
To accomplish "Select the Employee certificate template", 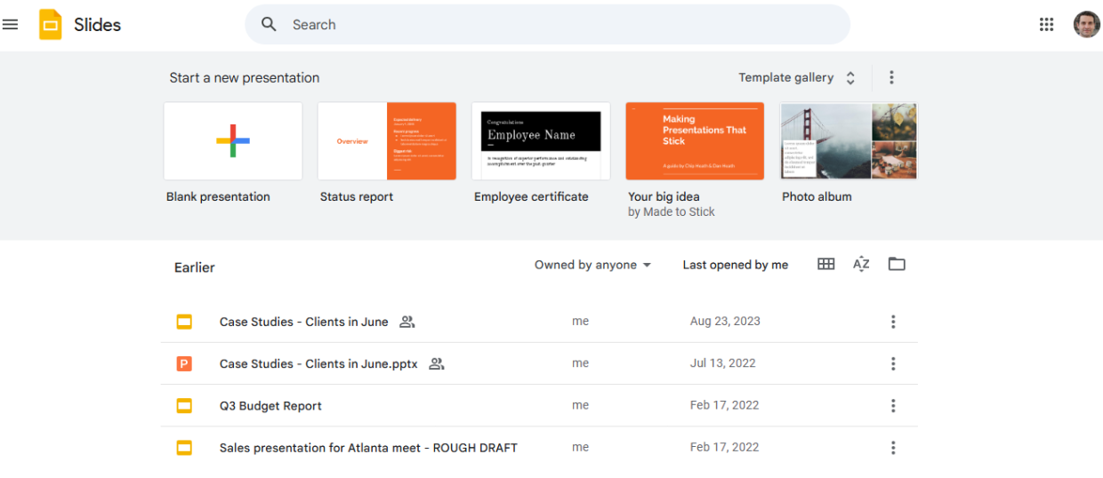I will (541, 141).
